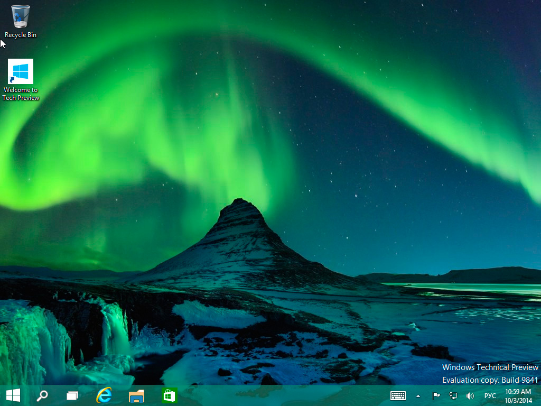Launch Internet Explorer from the taskbar
Image resolution: width=541 pixels, height=406 pixels.
(x=104, y=395)
